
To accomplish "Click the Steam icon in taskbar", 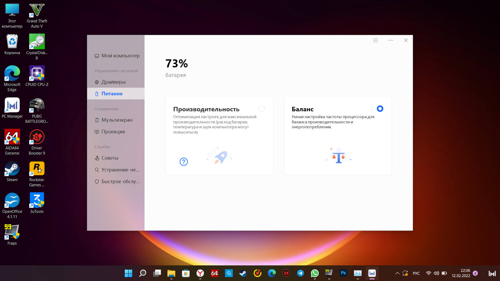I will coord(243,273).
